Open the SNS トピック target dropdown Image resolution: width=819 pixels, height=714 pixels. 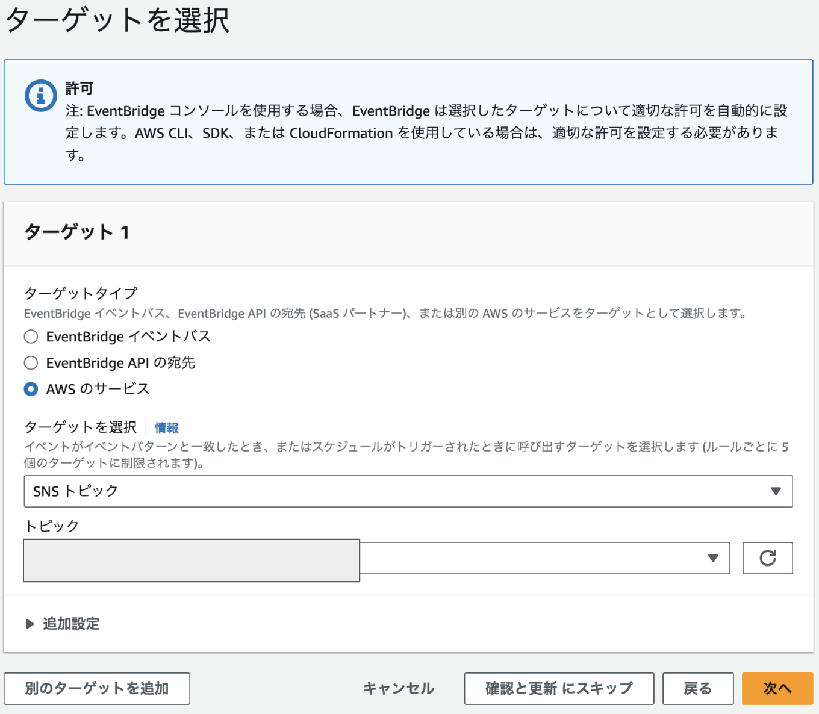(408, 491)
